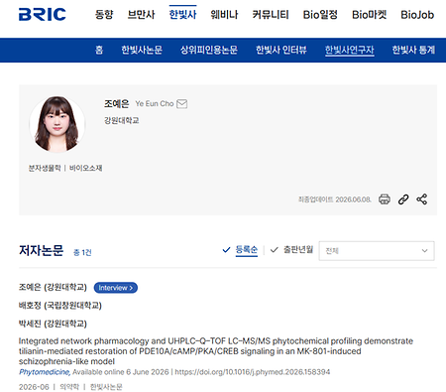The image size is (446, 392).
Task: Click the 분자생물학 field tag
Action: coord(45,168)
